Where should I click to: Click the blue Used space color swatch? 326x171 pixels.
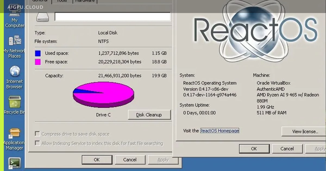coord(38,53)
